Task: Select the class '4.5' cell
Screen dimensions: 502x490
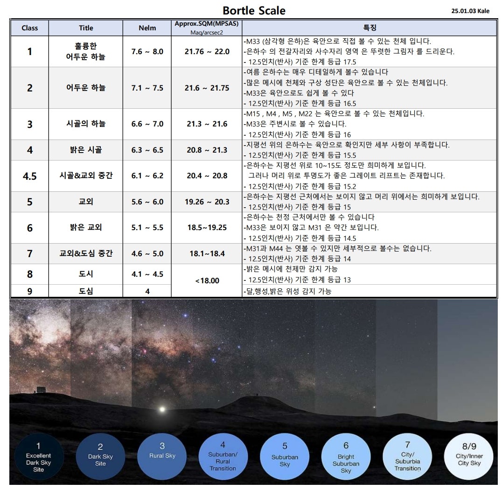Action: [30, 176]
